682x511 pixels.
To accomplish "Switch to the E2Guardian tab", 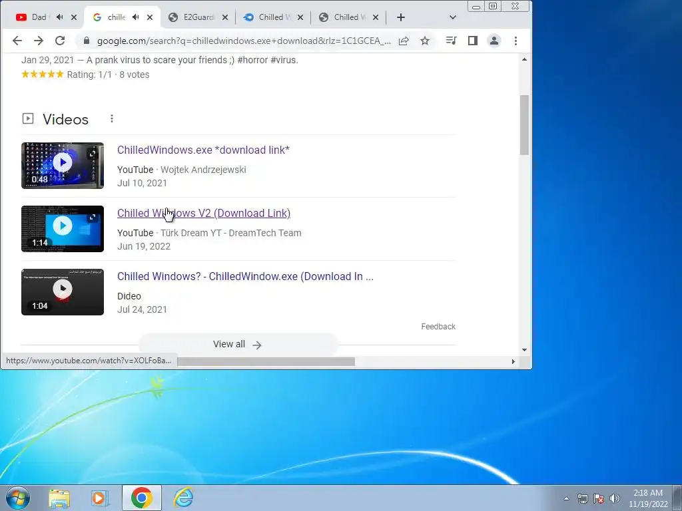I will [198, 17].
